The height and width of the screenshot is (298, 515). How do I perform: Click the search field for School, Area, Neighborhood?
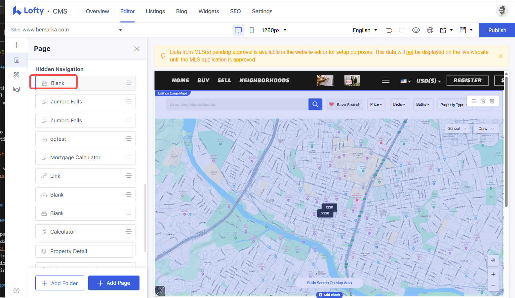(x=237, y=104)
